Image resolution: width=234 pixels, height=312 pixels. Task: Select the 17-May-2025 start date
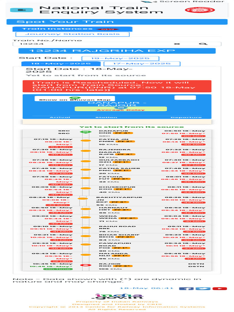tap(142, 64)
